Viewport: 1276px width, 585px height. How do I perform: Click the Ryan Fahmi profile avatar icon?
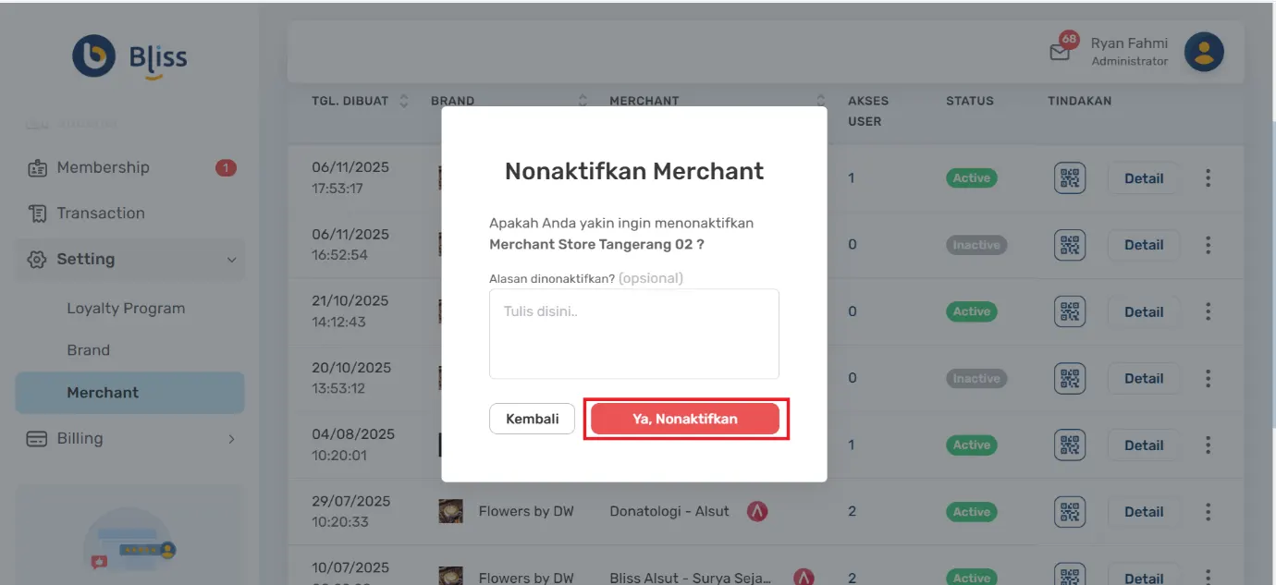[1203, 50]
